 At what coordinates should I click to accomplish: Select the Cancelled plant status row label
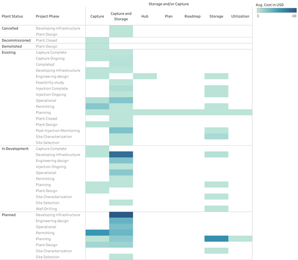pyautogui.click(x=10, y=29)
